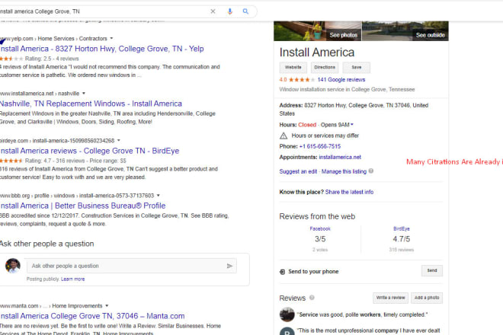Screen dimensions: 503x335
Task: Start voice search with the microphone icon
Action: pos(229,11)
